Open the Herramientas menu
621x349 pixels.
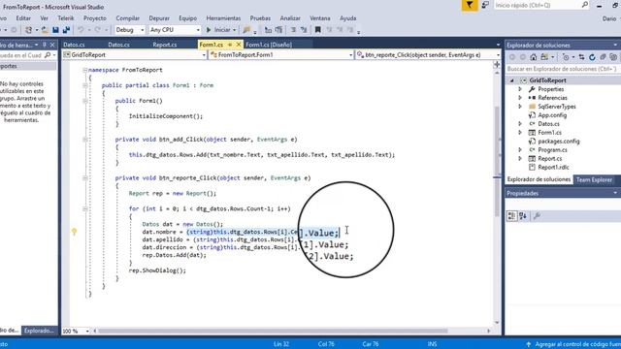223,18
